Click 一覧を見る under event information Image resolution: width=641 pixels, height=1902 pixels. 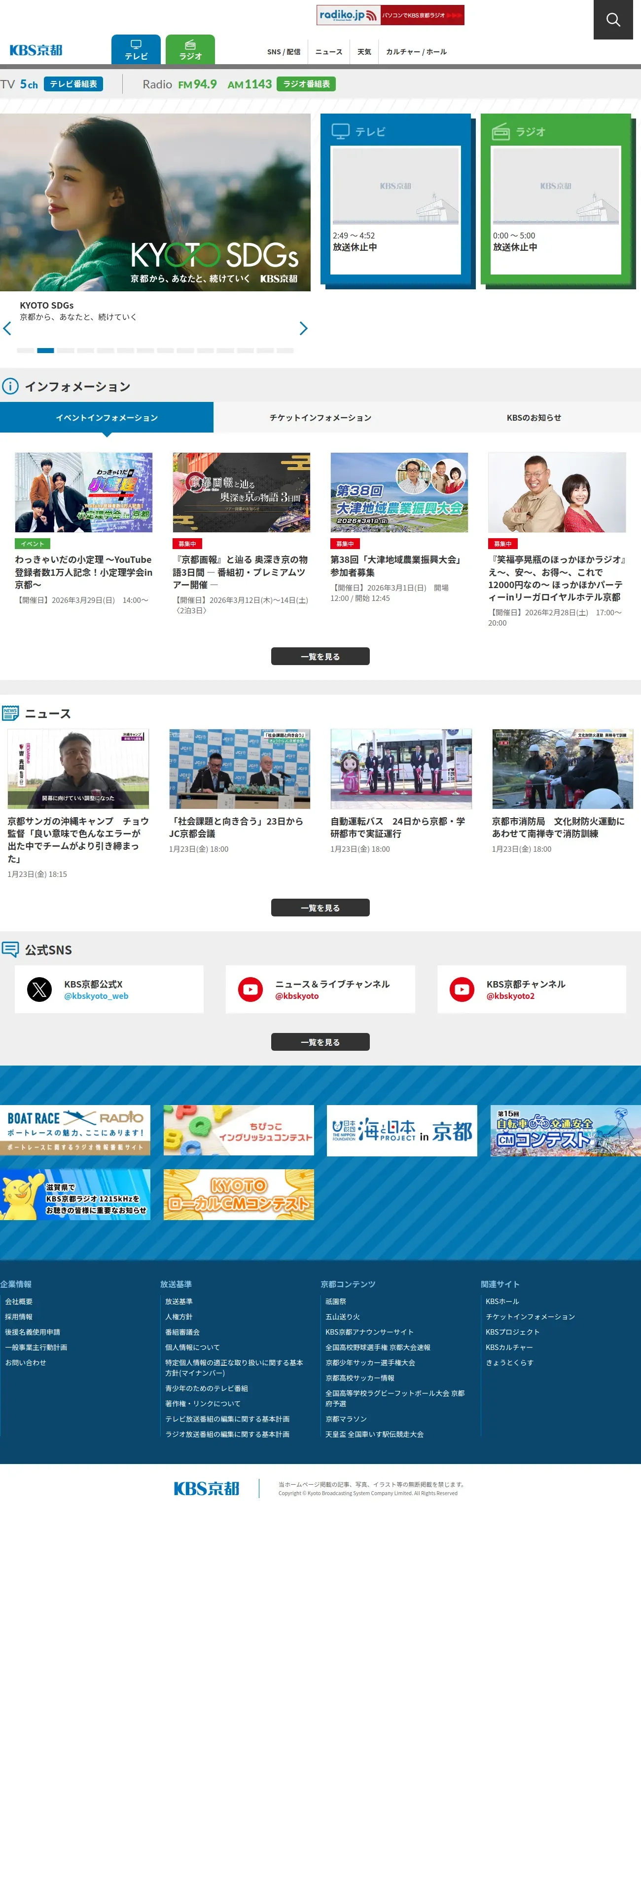[320, 656]
